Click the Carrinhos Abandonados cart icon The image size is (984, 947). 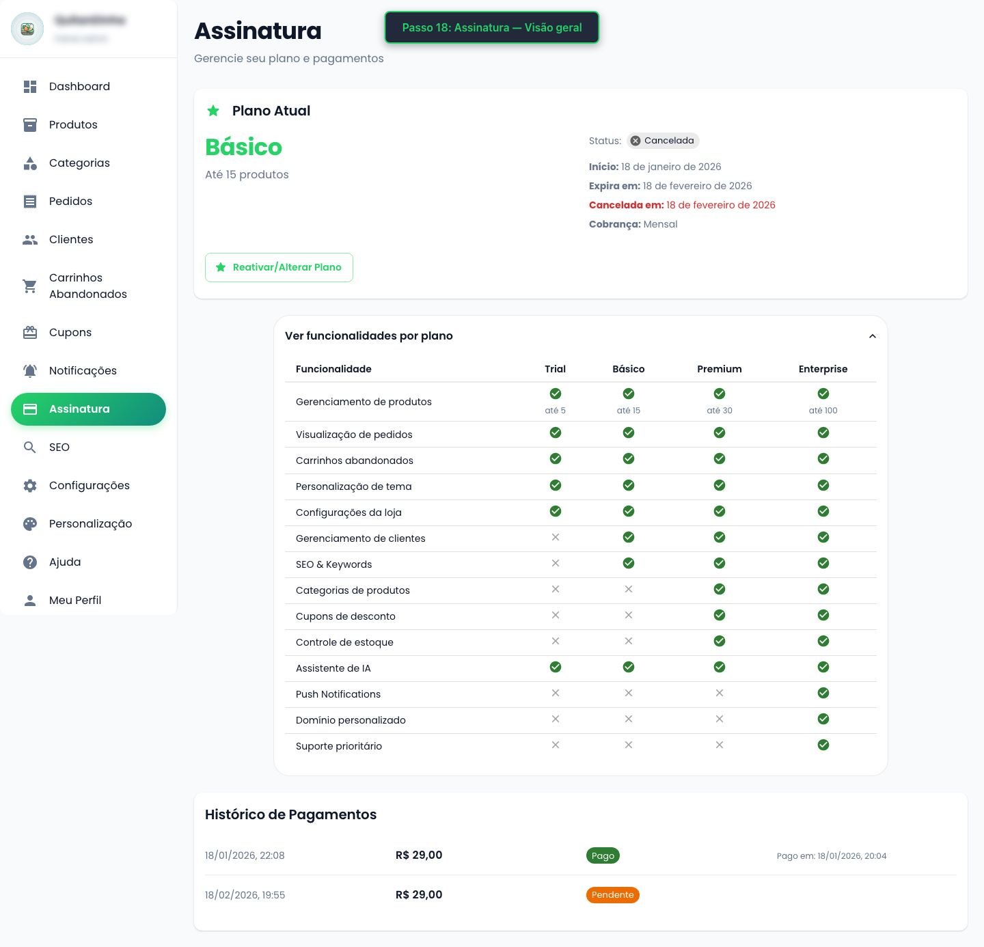30,286
